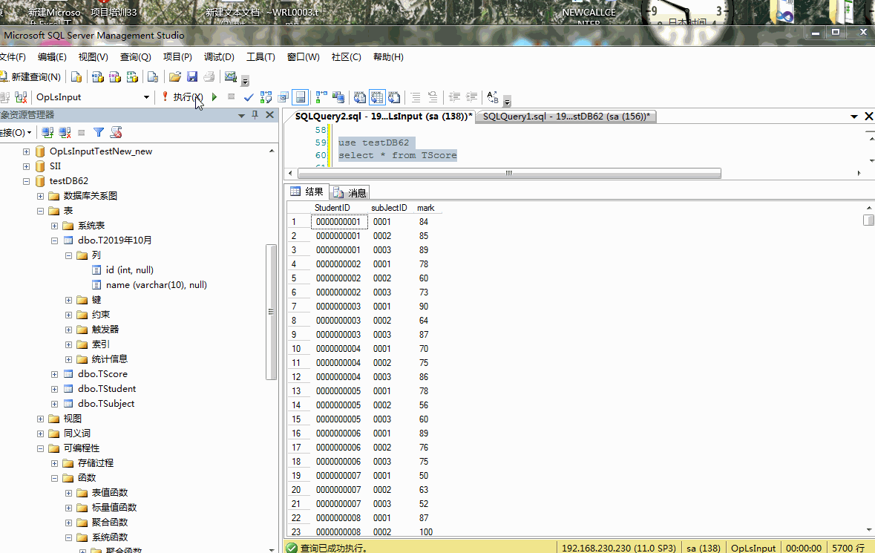Click the Uncomment selected lines icon
875x553 pixels.
click(x=433, y=97)
